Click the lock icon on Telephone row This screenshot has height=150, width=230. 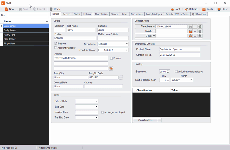190,26
